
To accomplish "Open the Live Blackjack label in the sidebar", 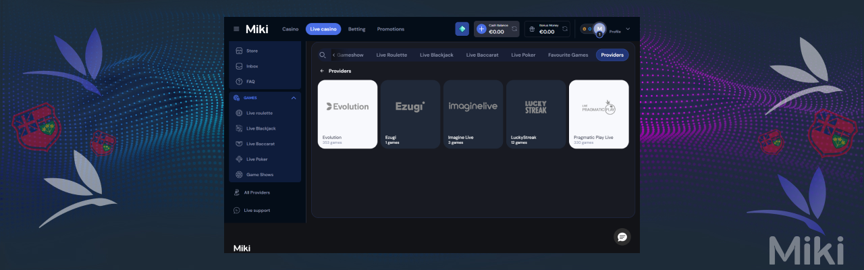I will 261,128.
